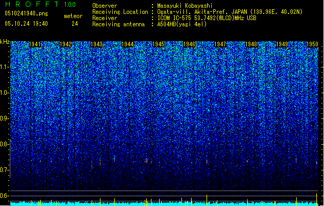The image size is (324, 206).
Task: Click the 1.0 kHz axis label
Action: 5,93
